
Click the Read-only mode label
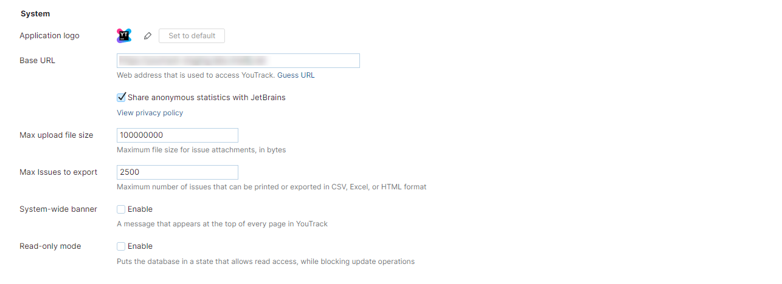click(50, 246)
